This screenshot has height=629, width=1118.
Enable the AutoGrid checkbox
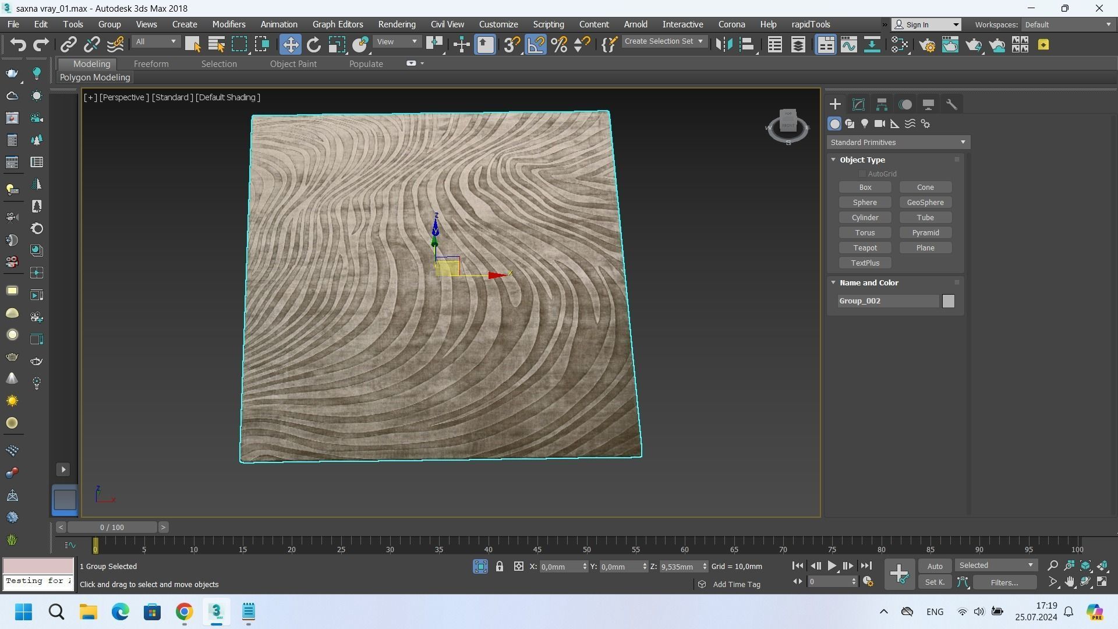tap(862, 174)
